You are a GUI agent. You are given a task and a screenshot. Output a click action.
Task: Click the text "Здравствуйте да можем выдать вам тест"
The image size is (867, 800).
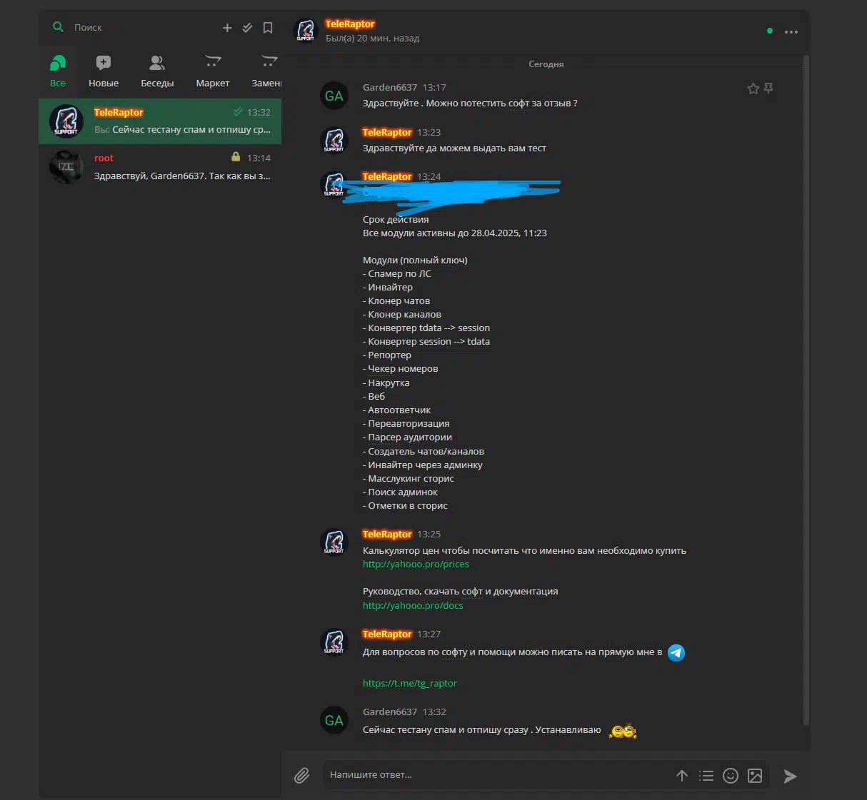coord(454,148)
